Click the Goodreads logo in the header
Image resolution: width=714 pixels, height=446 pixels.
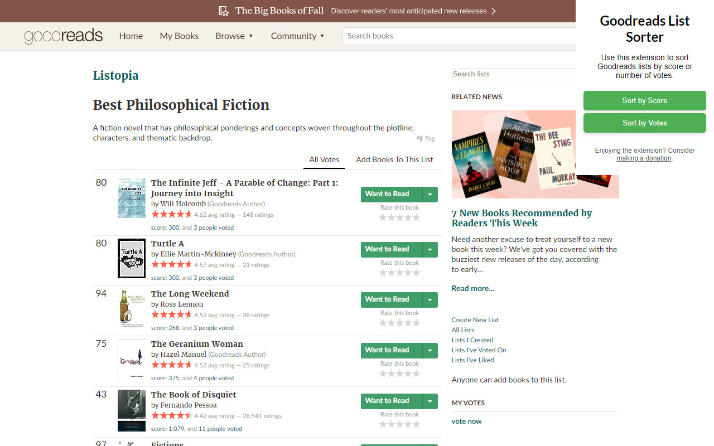(63, 36)
